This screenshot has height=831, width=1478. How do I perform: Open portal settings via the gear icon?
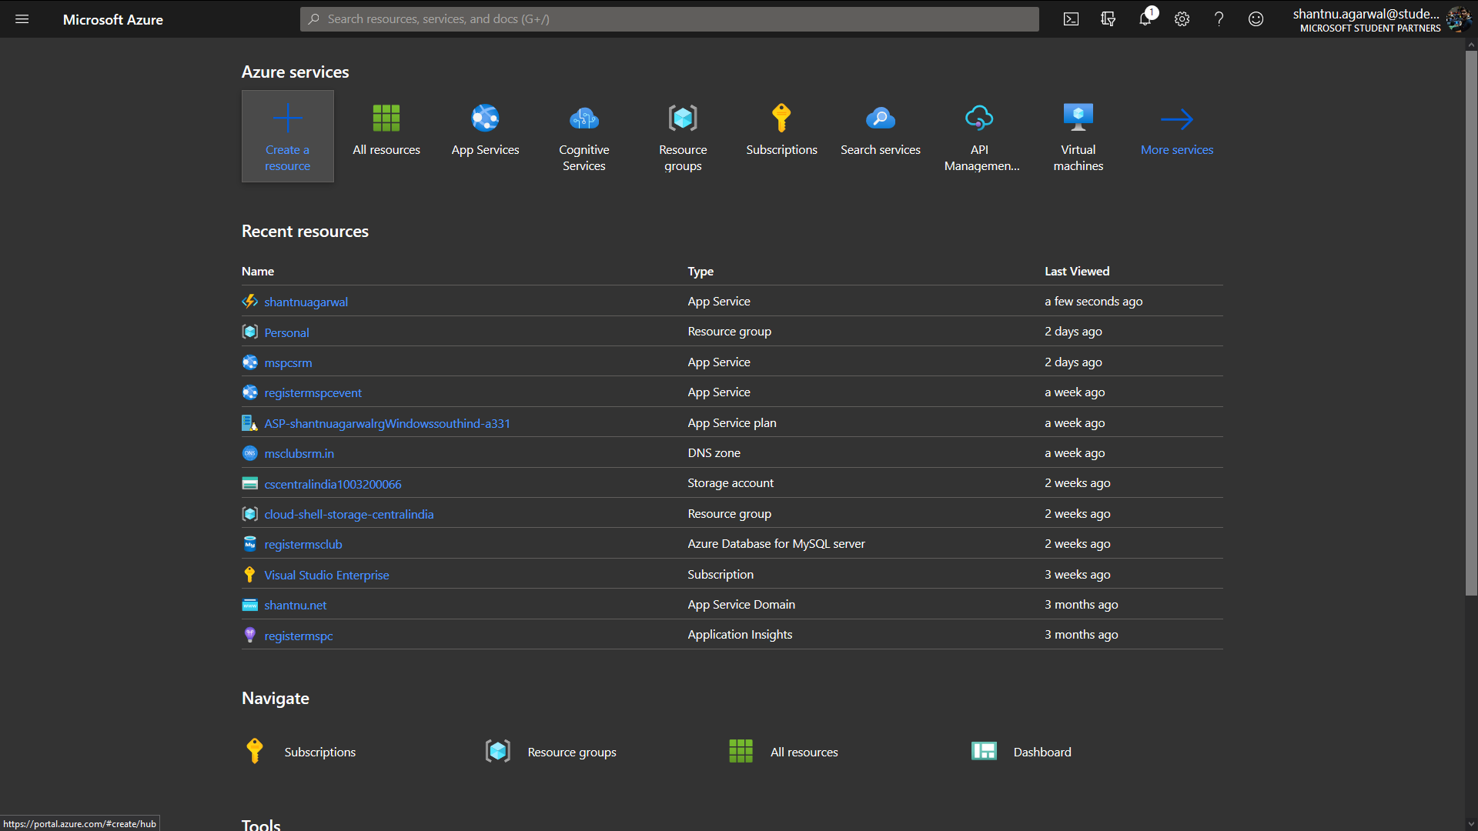click(1182, 18)
